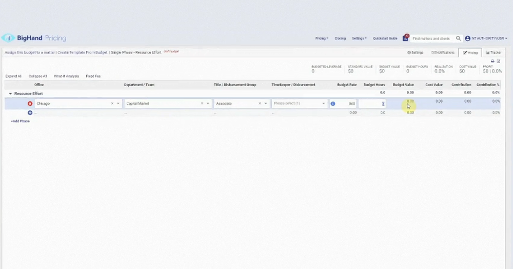The height and width of the screenshot is (269, 513).
Task: Clear the Associate title selection
Action: pyautogui.click(x=260, y=103)
